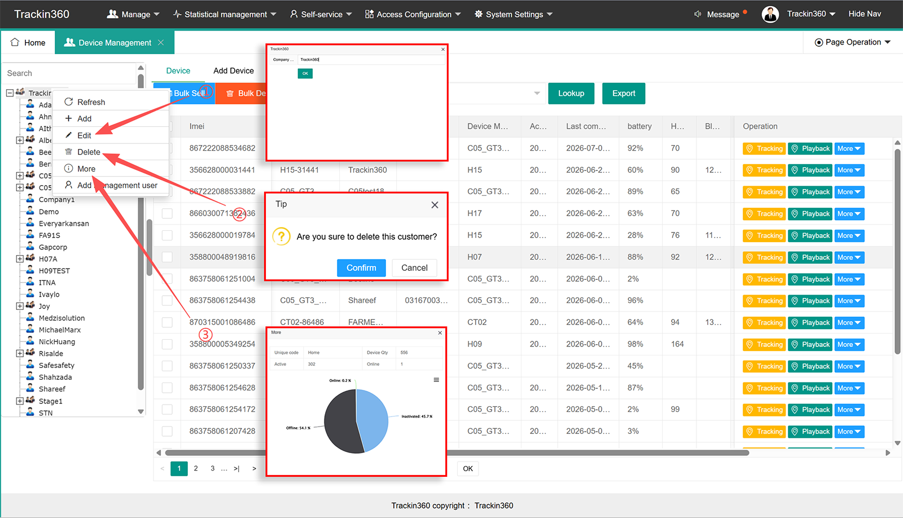The height and width of the screenshot is (518, 903).
Task: Click the H07A group users icon
Action: tap(30, 258)
